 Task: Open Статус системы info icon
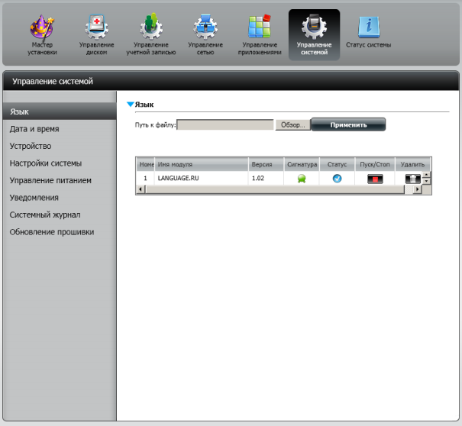(369, 27)
